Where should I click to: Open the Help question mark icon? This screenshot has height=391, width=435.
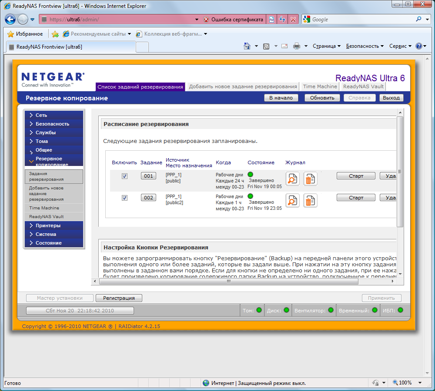[418, 46]
